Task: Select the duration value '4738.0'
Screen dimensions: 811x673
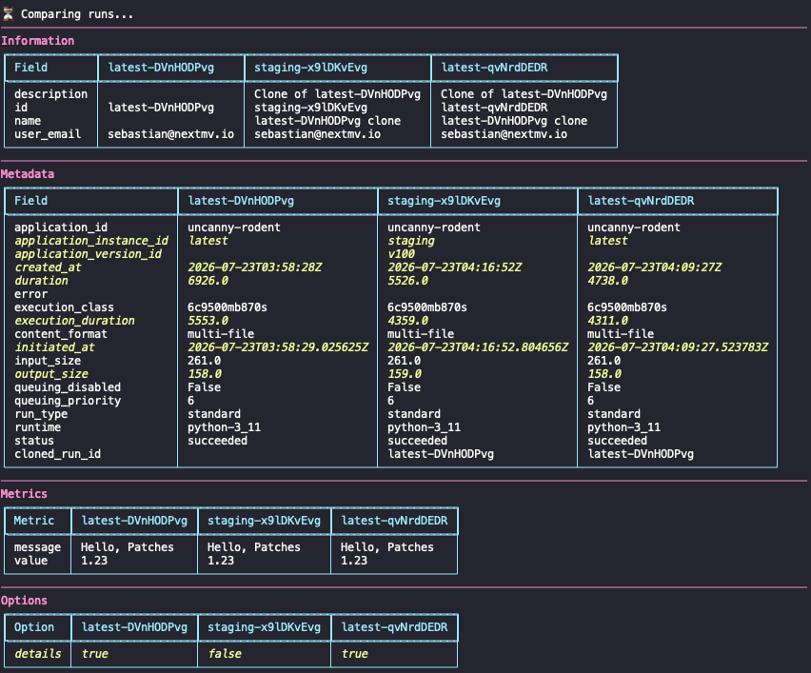Action: click(x=607, y=281)
